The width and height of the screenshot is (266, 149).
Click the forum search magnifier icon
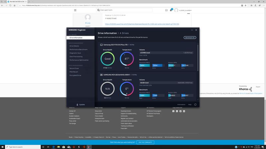pos(98,10)
